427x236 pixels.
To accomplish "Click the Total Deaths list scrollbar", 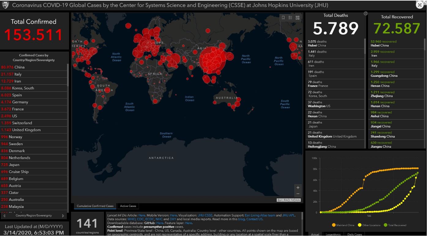I will 365,46.
